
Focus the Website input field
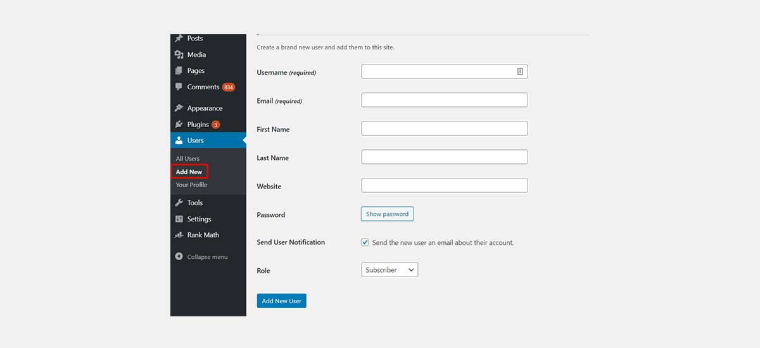pyautogui.click(x=445, y=185)
